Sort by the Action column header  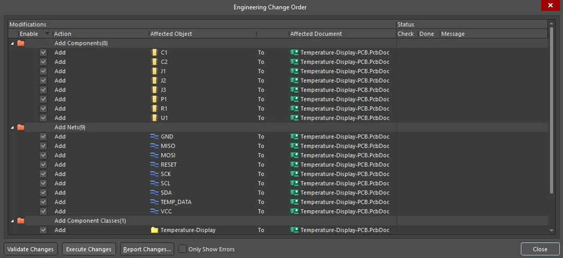point(101,34)
